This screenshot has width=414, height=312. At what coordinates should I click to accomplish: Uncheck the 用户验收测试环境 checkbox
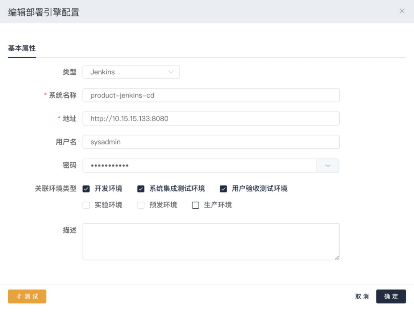pyautogui.click(x=223, y=189)
